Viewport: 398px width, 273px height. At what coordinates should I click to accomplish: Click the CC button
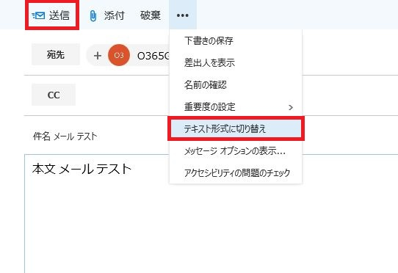(54, 95)
